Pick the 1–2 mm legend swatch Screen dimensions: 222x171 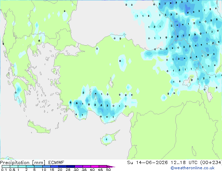tap(22, 166)
